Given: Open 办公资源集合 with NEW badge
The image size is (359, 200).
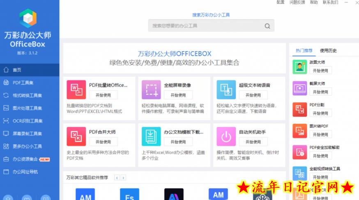Looking at the screenshot, I should tap(30, 159).
